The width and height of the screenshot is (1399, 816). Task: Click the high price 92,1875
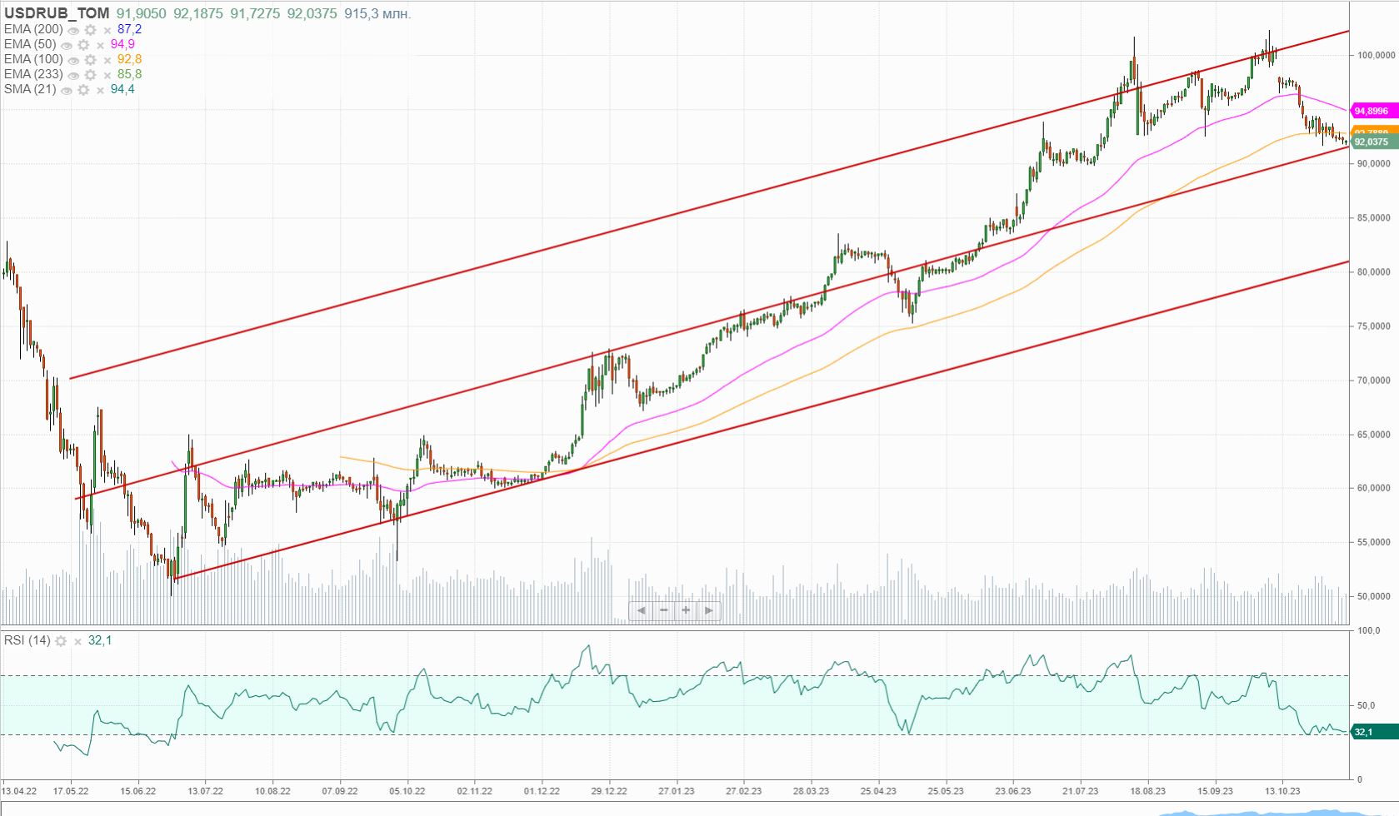click(x=198, y=14)
